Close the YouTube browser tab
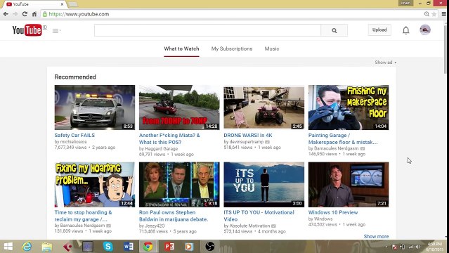Image resolution: width=449 pixels, height=253 pixels. (x=62, y=4)
